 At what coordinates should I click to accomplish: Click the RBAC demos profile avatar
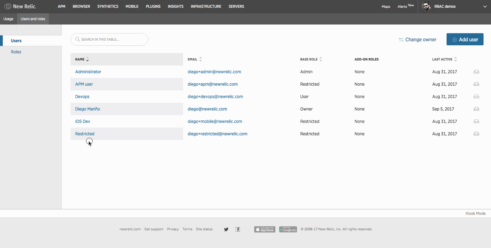[x=427, y=6]
